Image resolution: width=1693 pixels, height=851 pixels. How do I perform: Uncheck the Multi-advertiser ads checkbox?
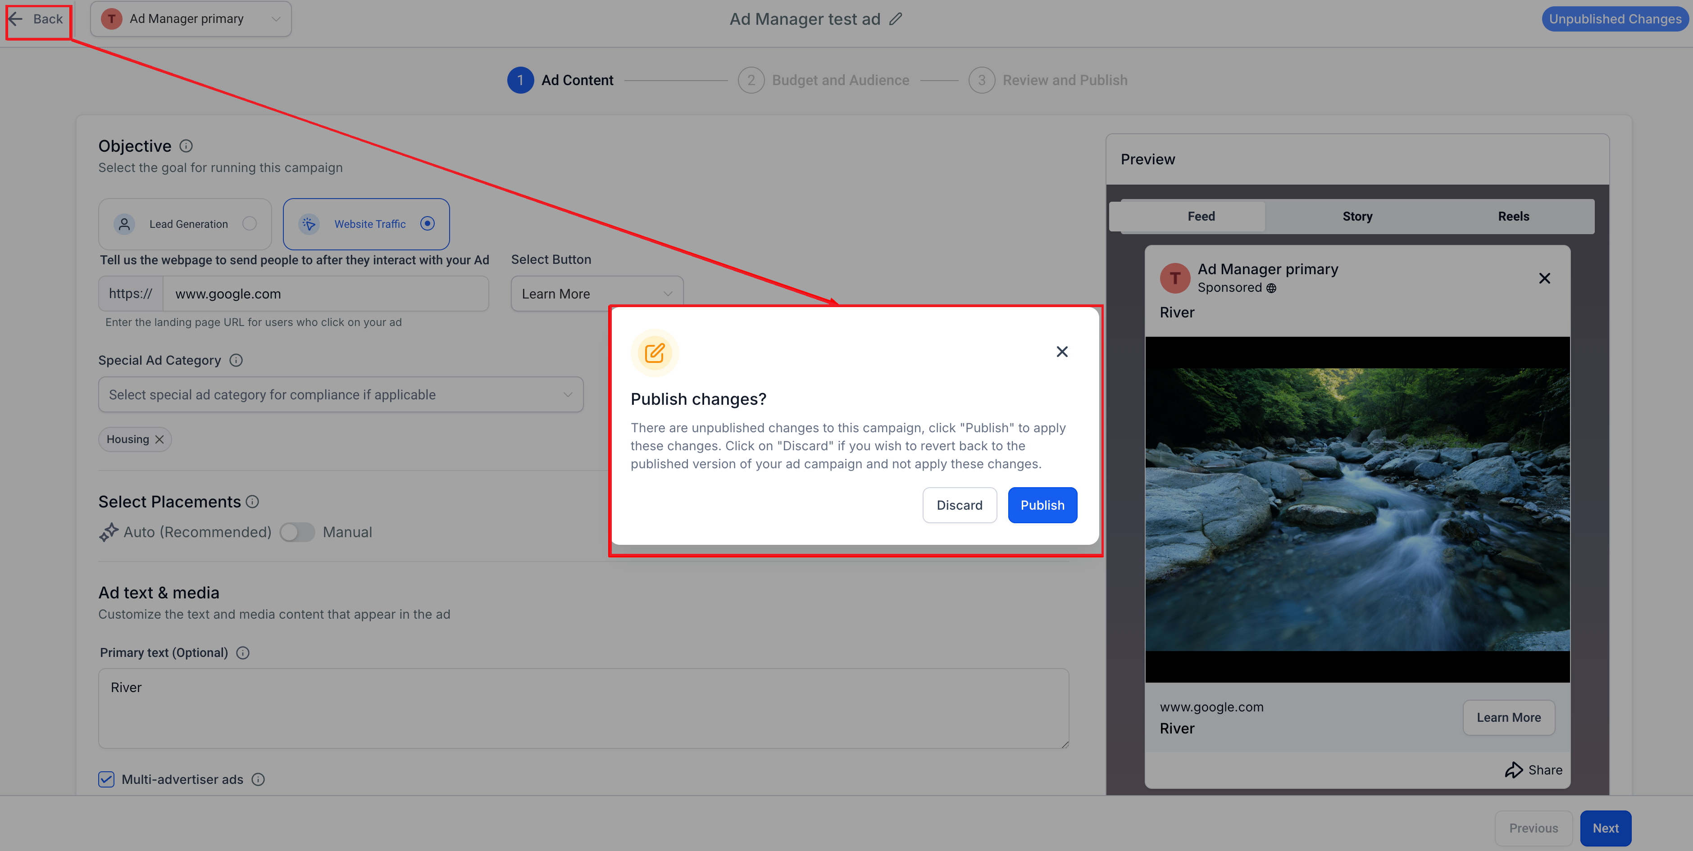(x=106, y=779)
